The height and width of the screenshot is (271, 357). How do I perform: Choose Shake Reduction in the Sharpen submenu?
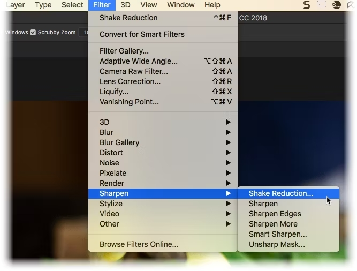pyautogui.click(x=281, y=193)
